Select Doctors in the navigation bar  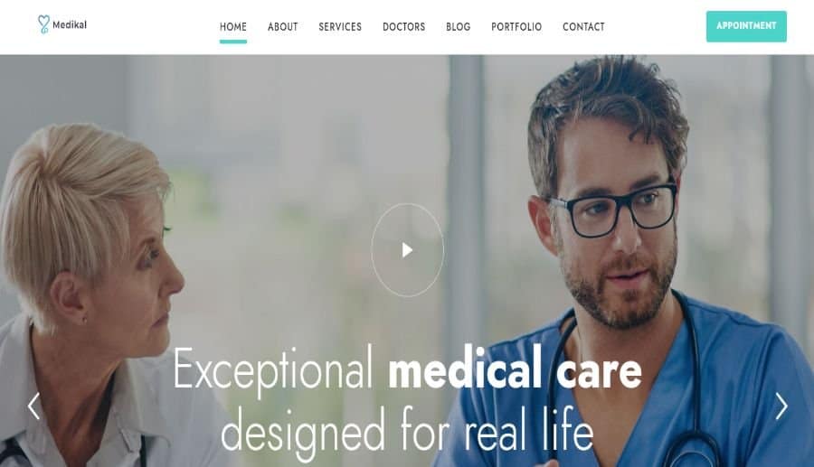(404, 27)
